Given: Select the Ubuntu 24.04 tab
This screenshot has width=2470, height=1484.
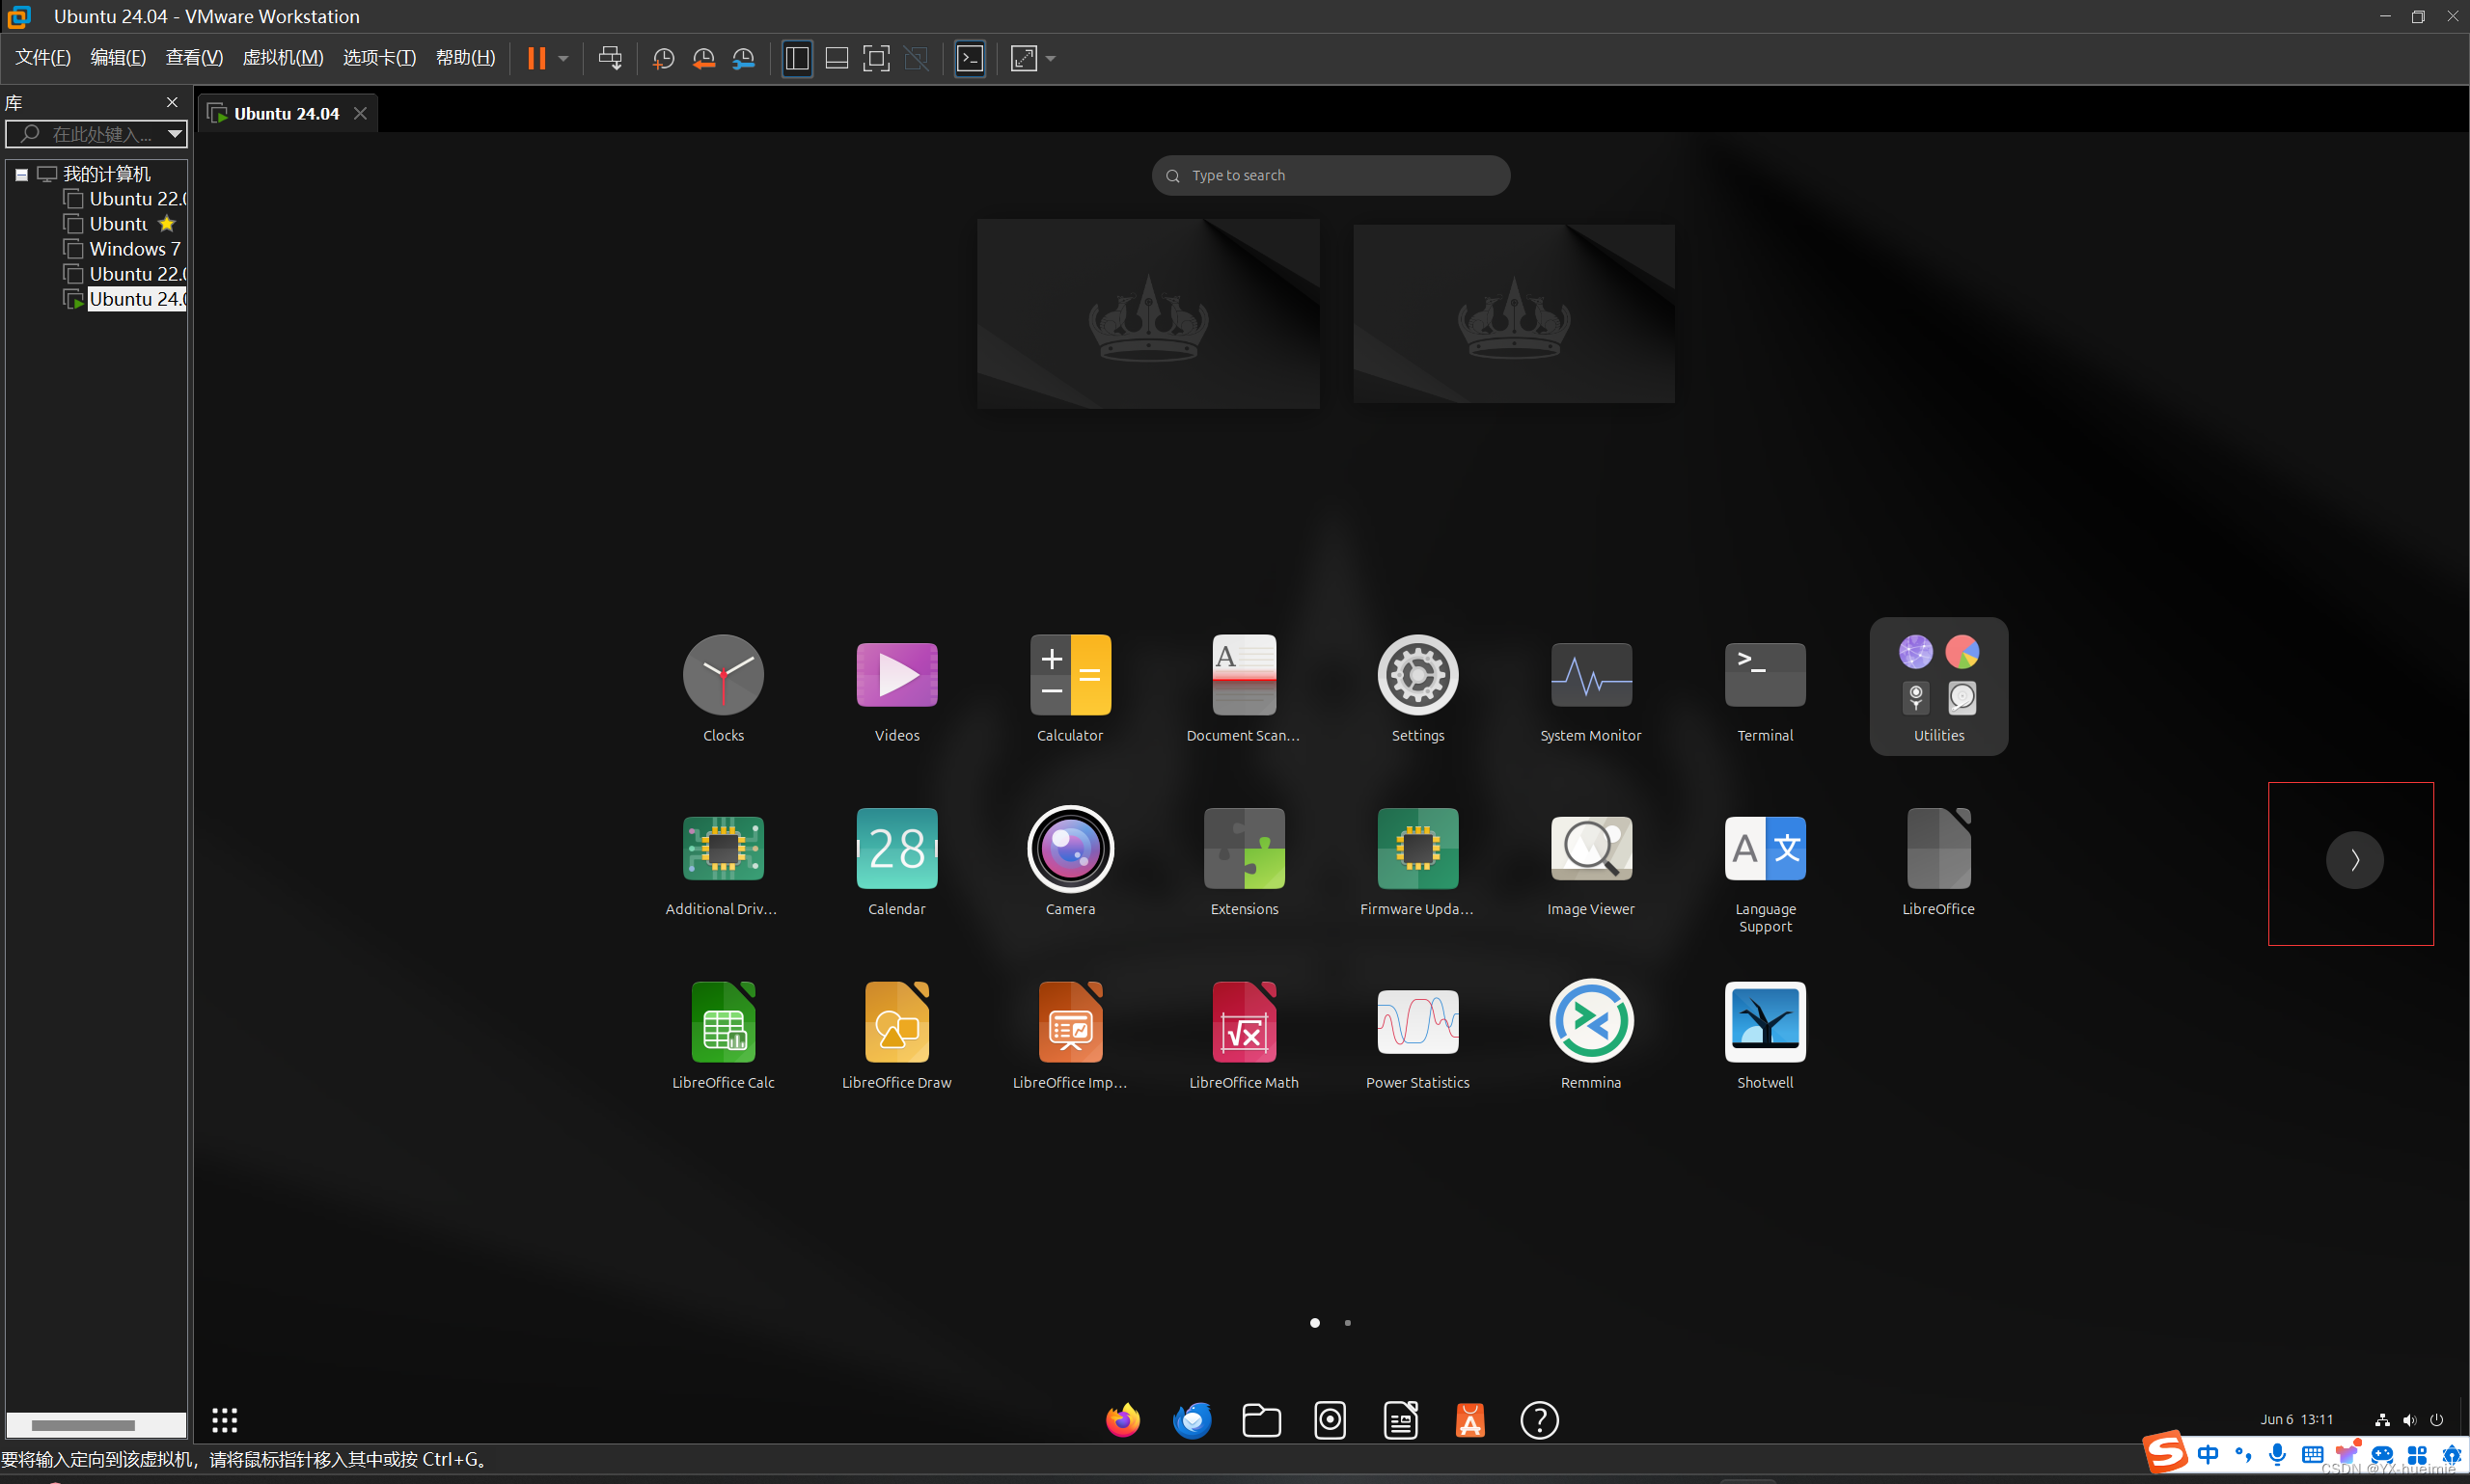Looking at the screenshot, I should click(287, 113).
